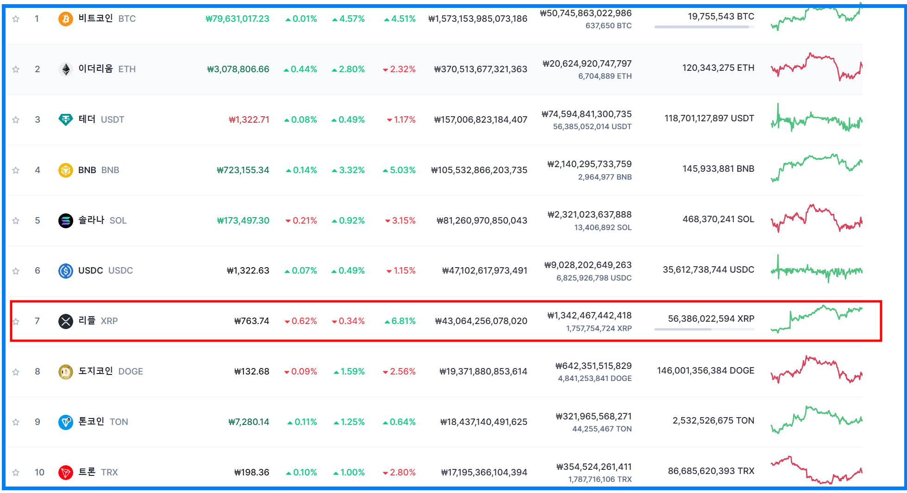The width and height of the screenshot is (907, 493).
Task: Click USDC supply 35,612,738,744 USDC
Action: point(709,269)
